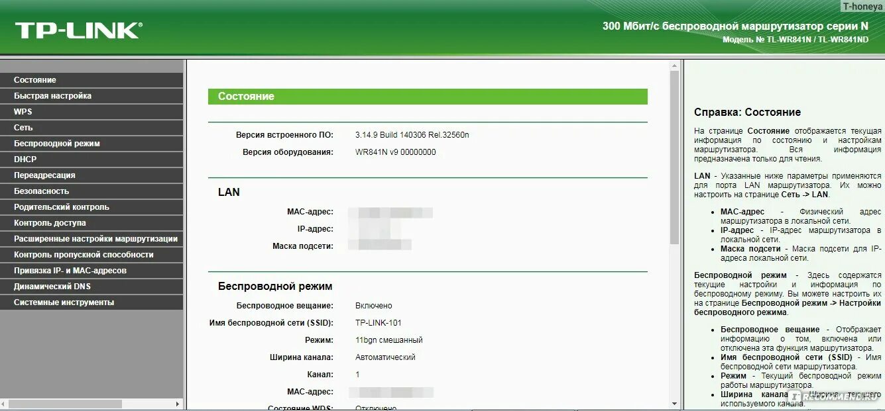Click the main panel vertical scrollbar thumb

coord(675,157)
